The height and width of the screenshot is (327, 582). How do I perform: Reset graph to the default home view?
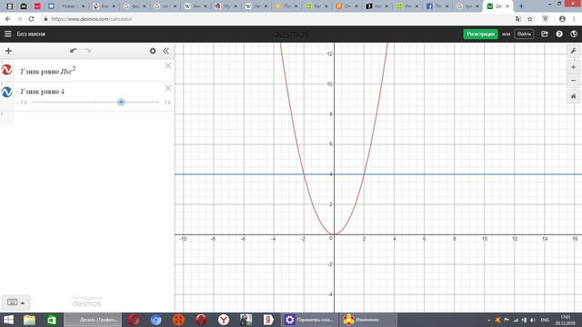coord(573,96)
